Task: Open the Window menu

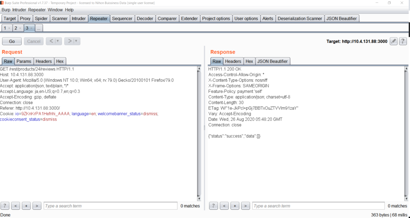Action: click(x=55, y=10)
